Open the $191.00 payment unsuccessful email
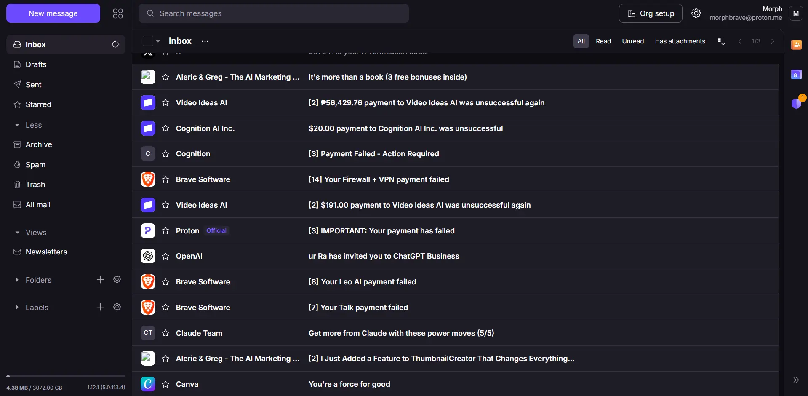The image size is (808, 396). point(455,205)
